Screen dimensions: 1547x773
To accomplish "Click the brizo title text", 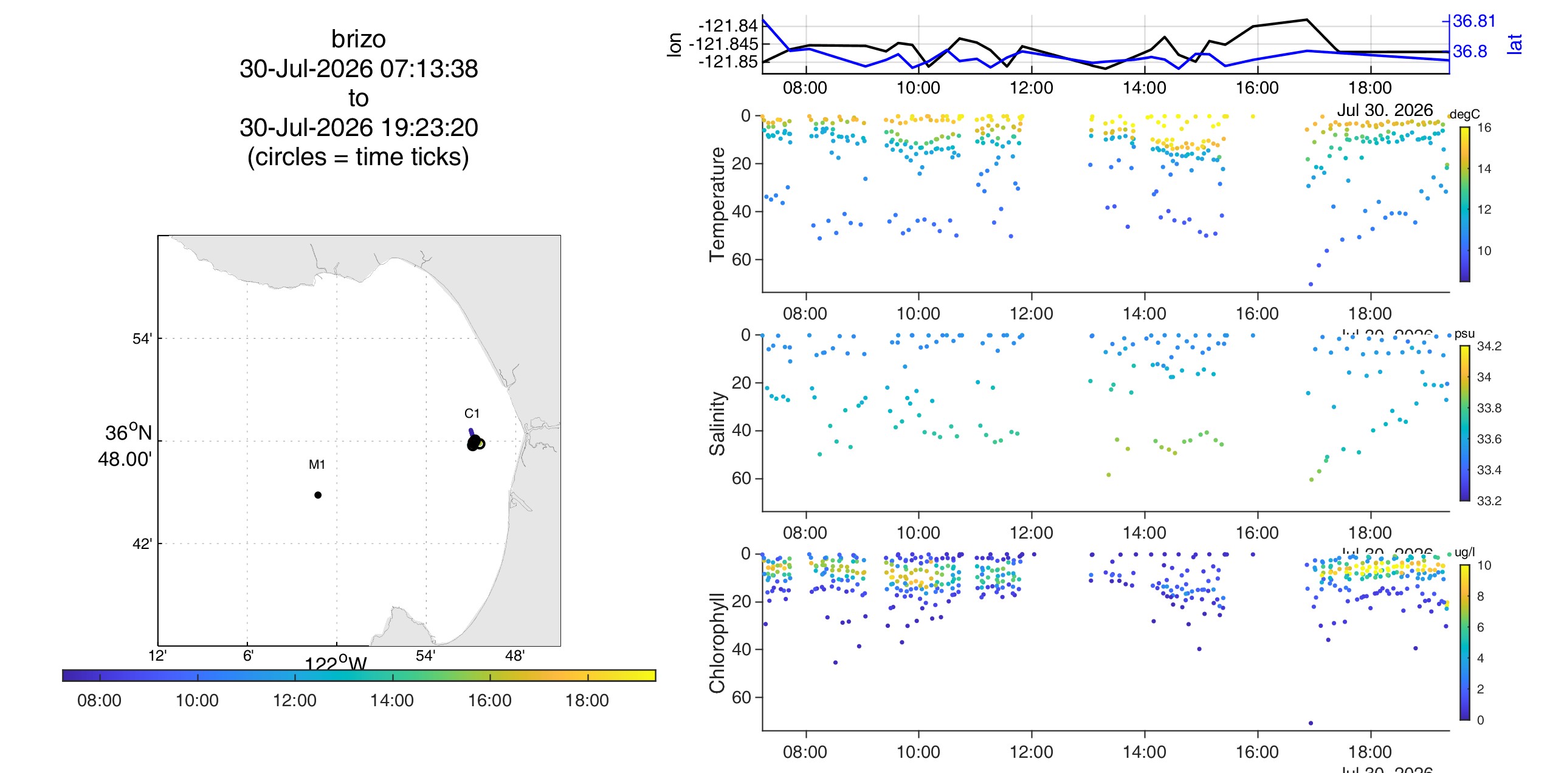I will [358, 39].
